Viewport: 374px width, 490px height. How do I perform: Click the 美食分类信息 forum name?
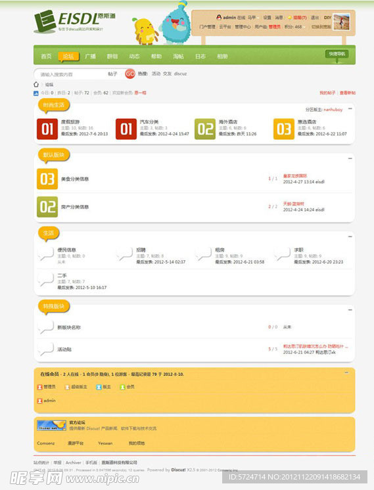75,179
